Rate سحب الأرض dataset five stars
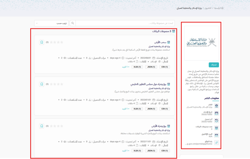Viewport: 250px width, 159px height. [51, 42]
